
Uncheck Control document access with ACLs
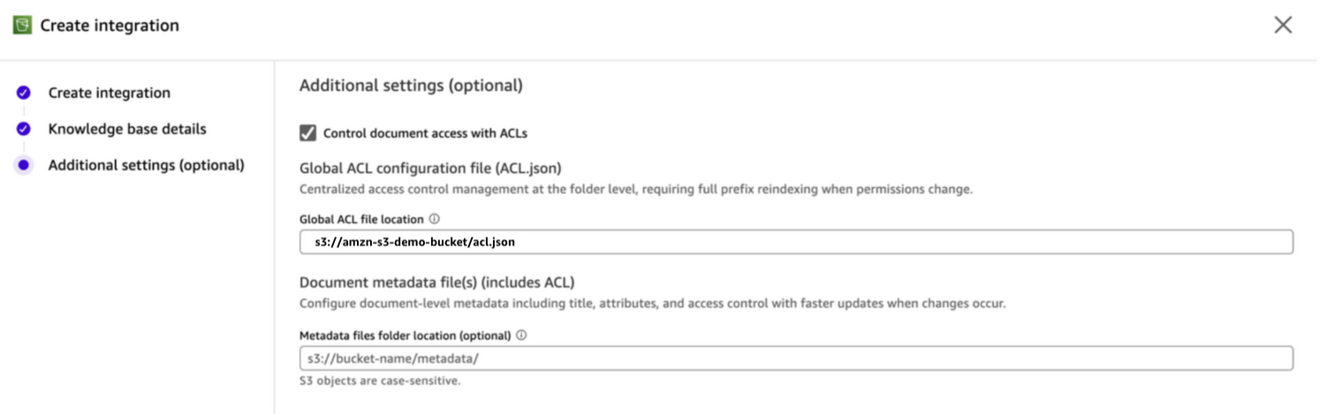[307, 133]
